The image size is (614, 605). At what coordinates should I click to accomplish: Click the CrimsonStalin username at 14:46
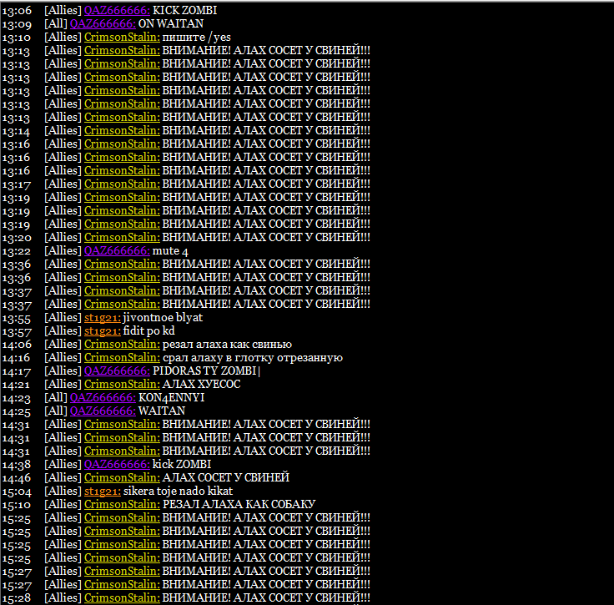click(122, 477)
